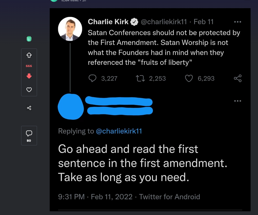258x215 pixels.
Task: Click the Replying to @charliekirk11 link
Action: [x=119, y=131]
